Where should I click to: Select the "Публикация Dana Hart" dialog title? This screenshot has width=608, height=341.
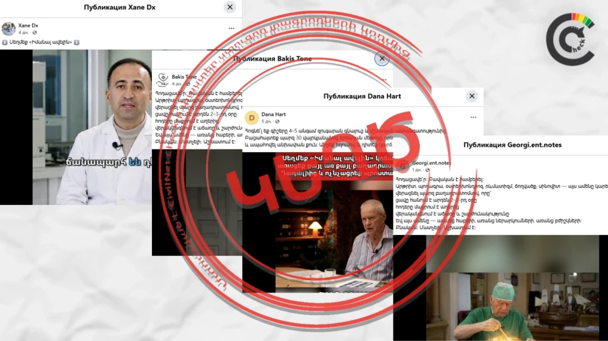(x=362, y=96)
